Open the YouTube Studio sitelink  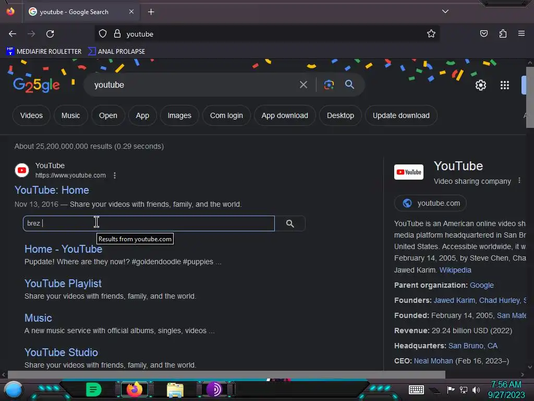pyautogui.click(x=62, y=352)
